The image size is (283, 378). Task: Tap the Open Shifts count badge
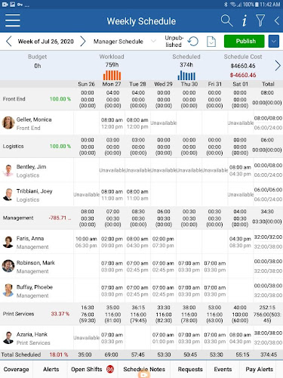[110, 369]
